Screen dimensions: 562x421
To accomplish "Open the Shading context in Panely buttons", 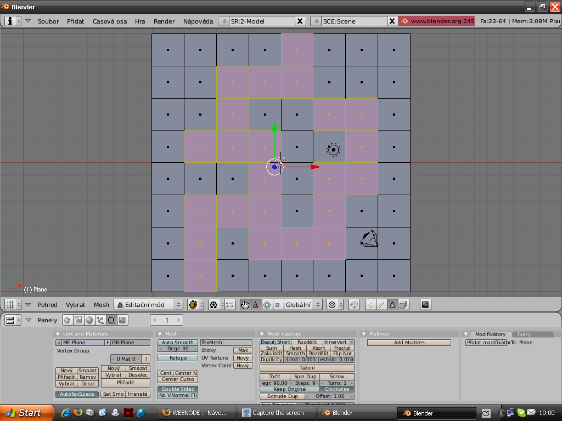I will pos(89,320).
